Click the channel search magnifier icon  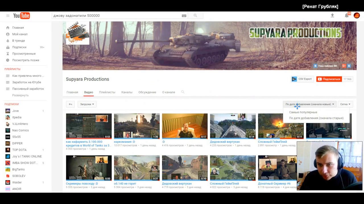pyautogui.click(x=183, y=92)
